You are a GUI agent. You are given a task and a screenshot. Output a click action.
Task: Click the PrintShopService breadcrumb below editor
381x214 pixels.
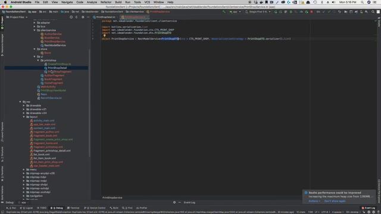point(113,197)
